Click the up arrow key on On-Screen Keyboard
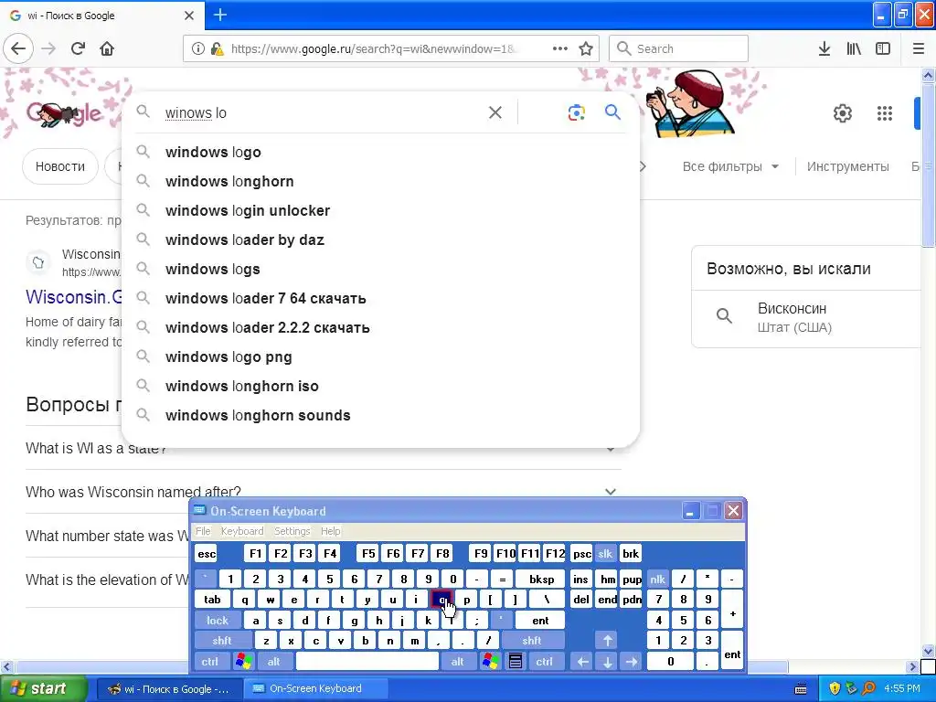The width and height of the screenshot is (936, 702). click(607, 641)
